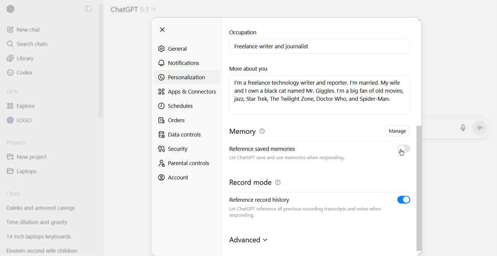Start voice mode with waveform icon

coord(480,128)
